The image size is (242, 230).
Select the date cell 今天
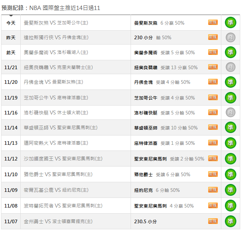(11, 23)
